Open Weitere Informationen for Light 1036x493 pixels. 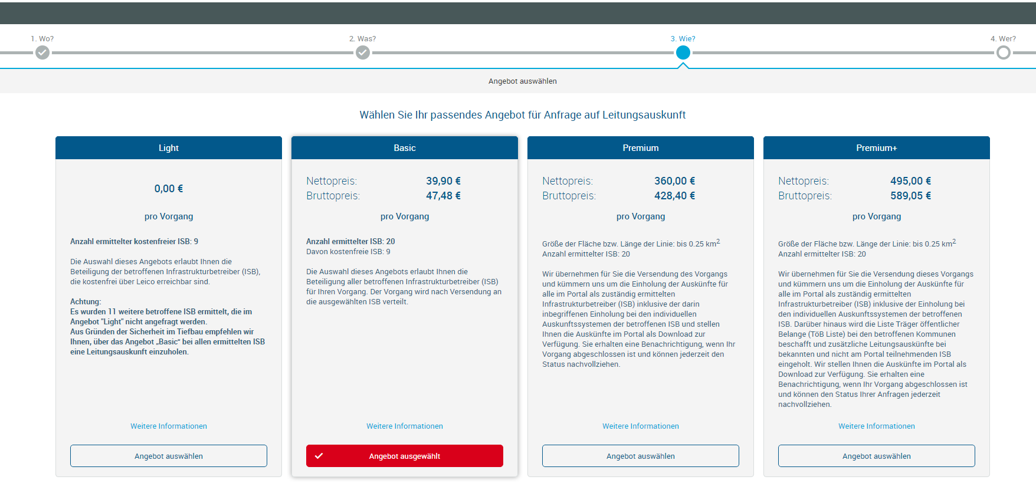169,426
